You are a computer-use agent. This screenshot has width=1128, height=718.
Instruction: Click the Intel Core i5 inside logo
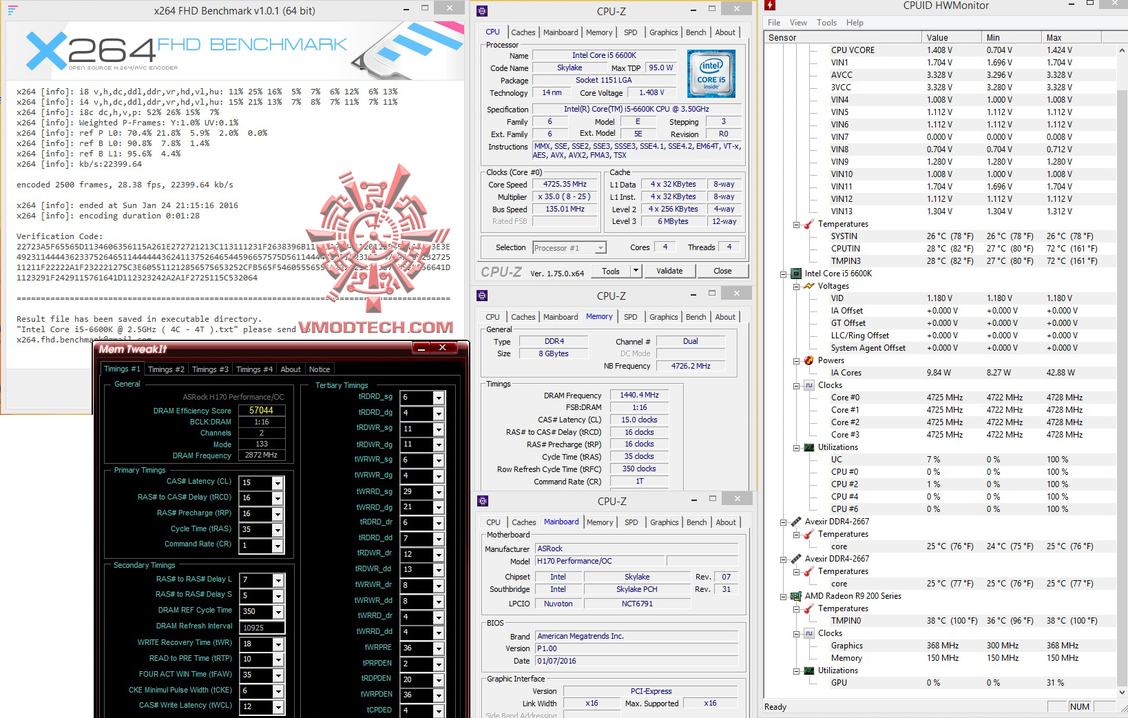point(711,74)
